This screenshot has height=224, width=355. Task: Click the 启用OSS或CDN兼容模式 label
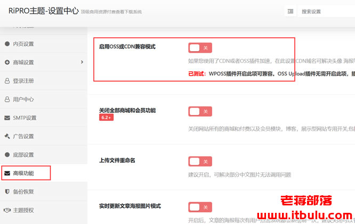point(127,47)
